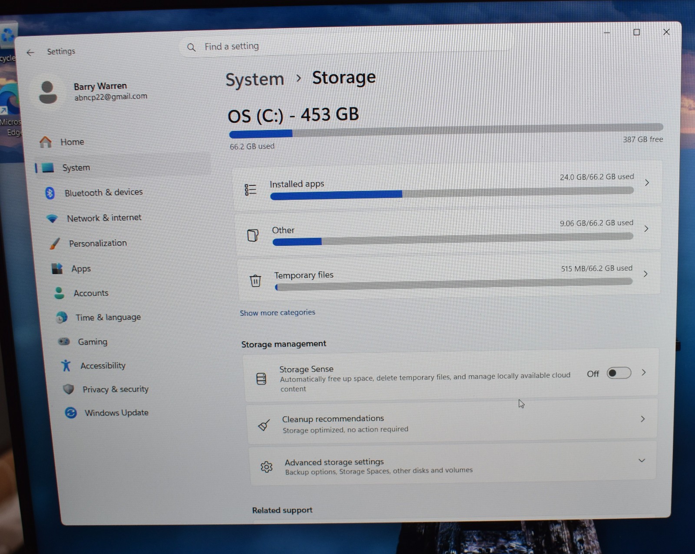Click the '387 GB free' label
This screenshot has height=554, width=695.
(x=643, y=139)
